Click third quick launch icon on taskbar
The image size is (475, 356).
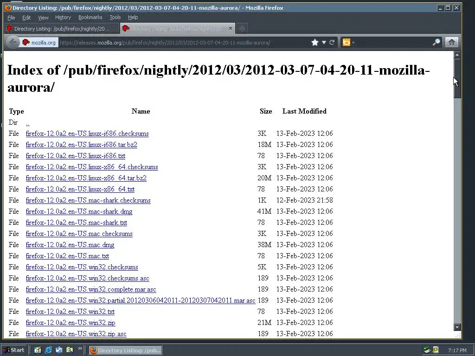click(x=59, y=350)
